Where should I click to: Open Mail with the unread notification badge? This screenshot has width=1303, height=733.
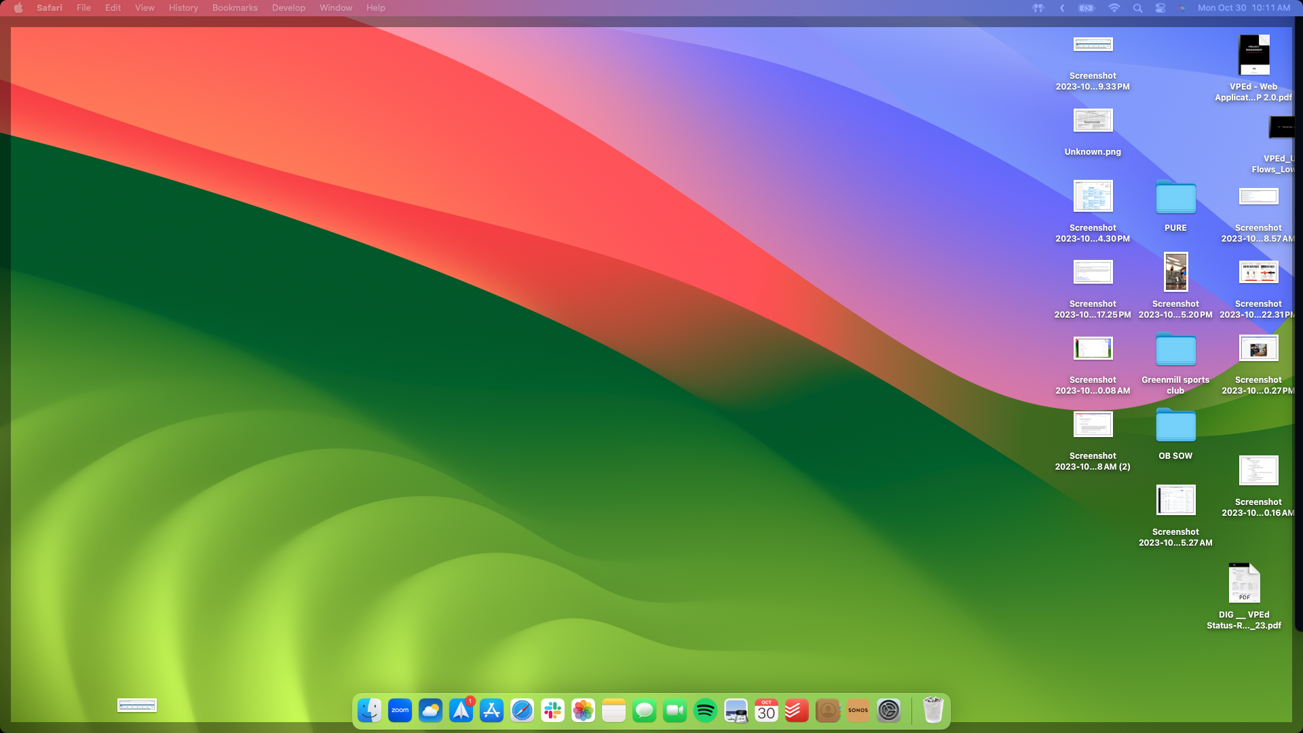tap(461, 711)
